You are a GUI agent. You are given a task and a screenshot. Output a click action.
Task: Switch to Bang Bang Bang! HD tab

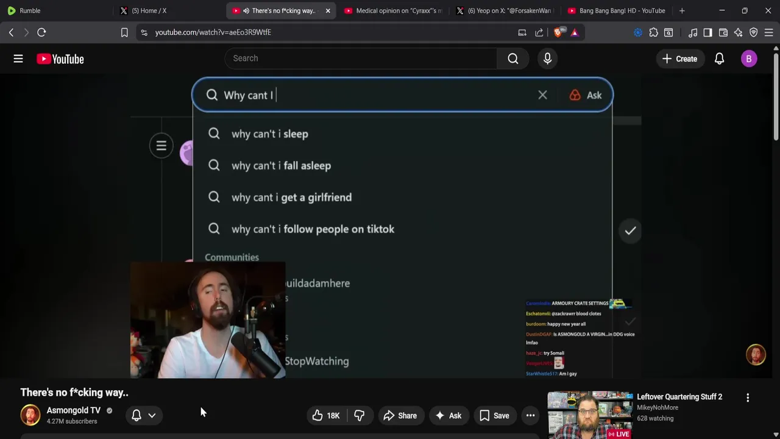tap(617, 10)
